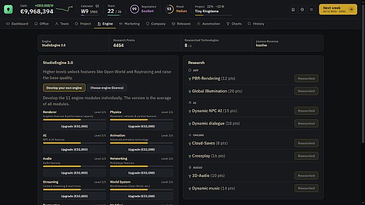Click the Physics level progress bar
Screen dimensions: 365x205
pos(141,120)
